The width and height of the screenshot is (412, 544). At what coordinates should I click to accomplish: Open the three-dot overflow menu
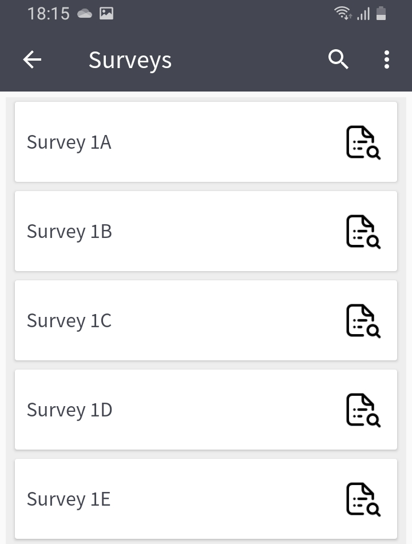(x=387, y=59)
